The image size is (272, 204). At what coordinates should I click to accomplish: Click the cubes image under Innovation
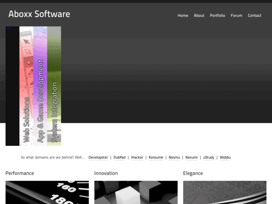point(136,192)
